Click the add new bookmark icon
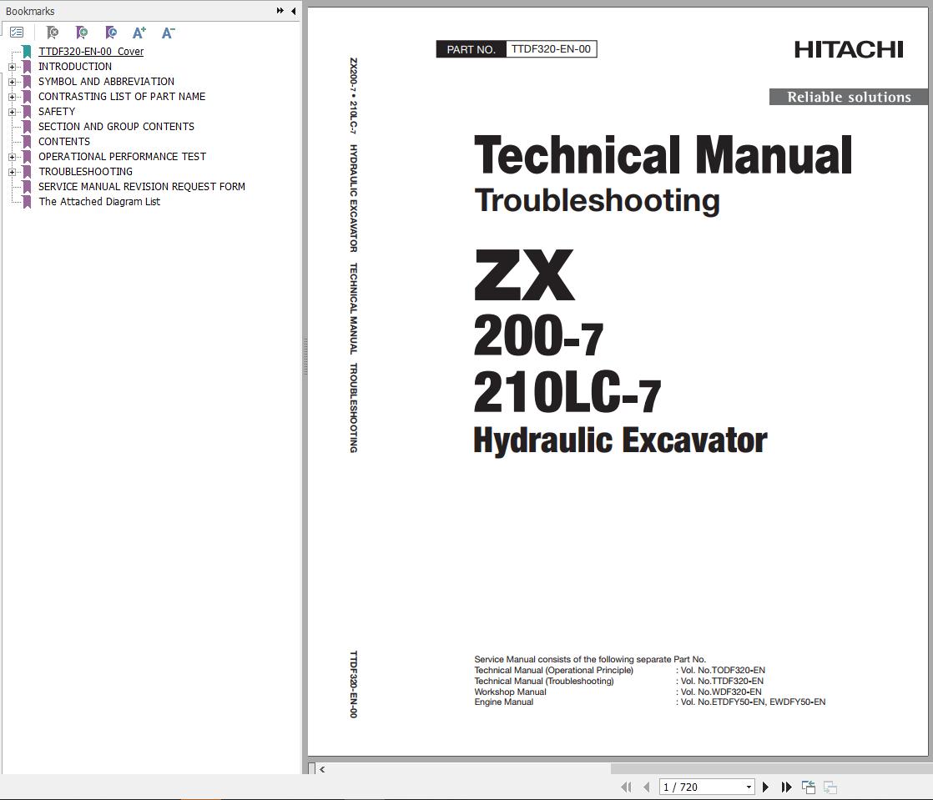The image size is (933, 800). coord(81,33)
